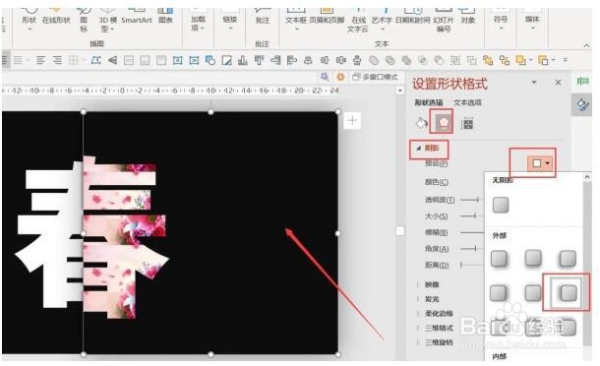Select the Size & Properties icon

(x=467, y=124)
